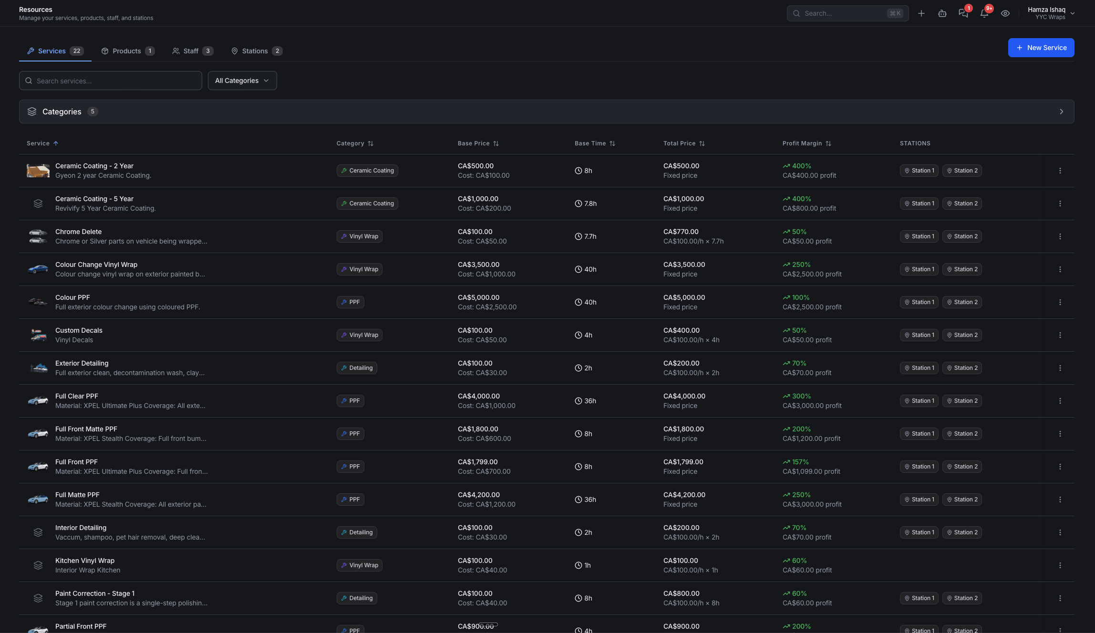
Task: Open Full Matte PPF service name
Action: tap(77, 495)
